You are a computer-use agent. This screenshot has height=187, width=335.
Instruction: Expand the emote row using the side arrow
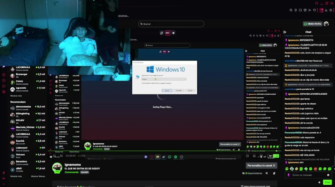(x=334, y=169)
